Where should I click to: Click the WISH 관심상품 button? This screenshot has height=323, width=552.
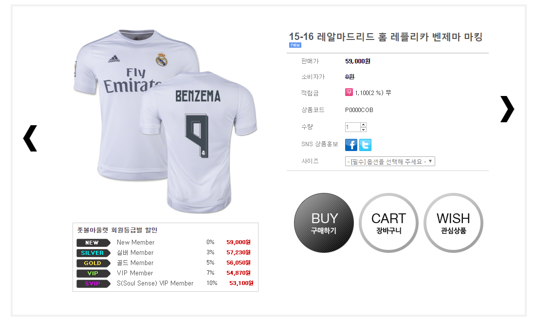coord(453,223)
